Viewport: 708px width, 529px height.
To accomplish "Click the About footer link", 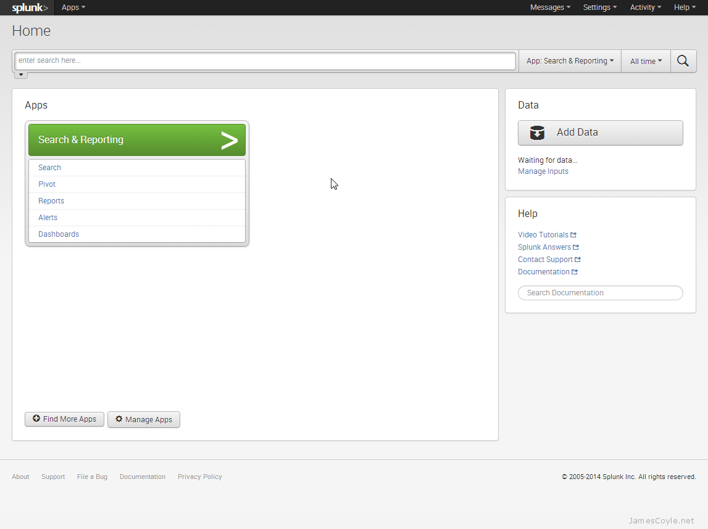I will coord(20,477).
